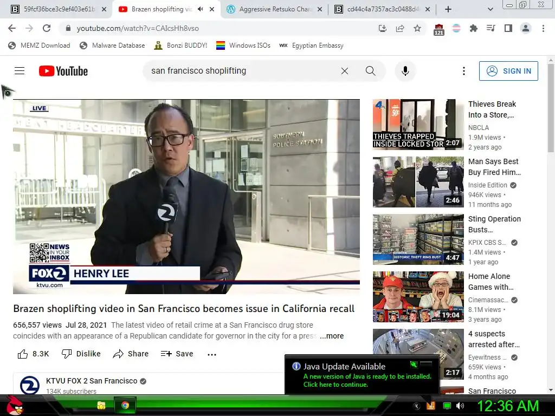Open the volume speaker tray icon
Viewport: 555px width, 416px height.
click(460, 406)
